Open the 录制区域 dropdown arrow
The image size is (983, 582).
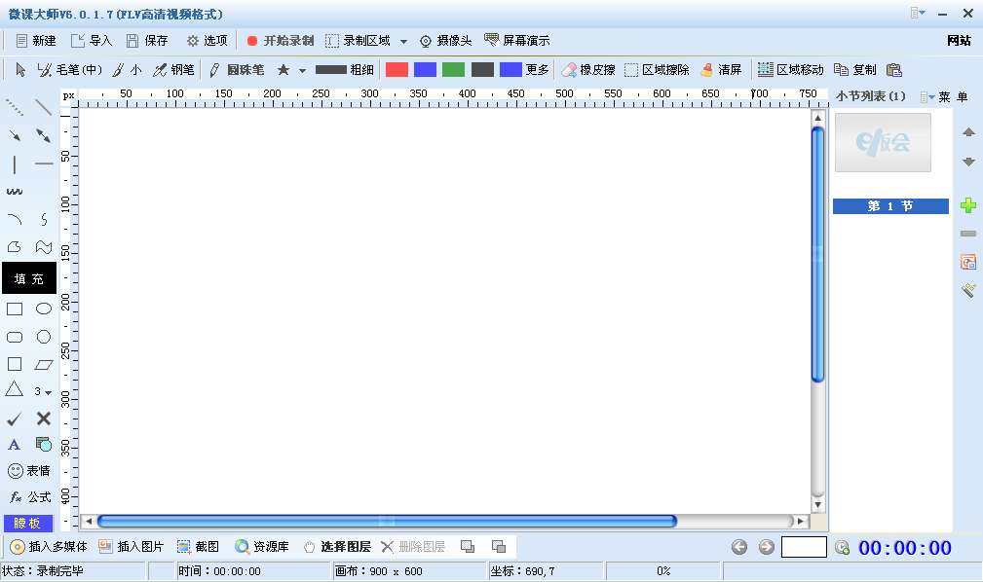click(x=403, y=42)
